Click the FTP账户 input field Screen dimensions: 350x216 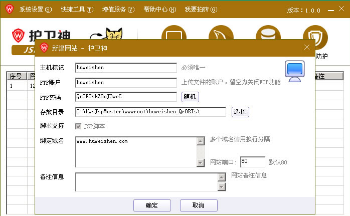(126, 83)
